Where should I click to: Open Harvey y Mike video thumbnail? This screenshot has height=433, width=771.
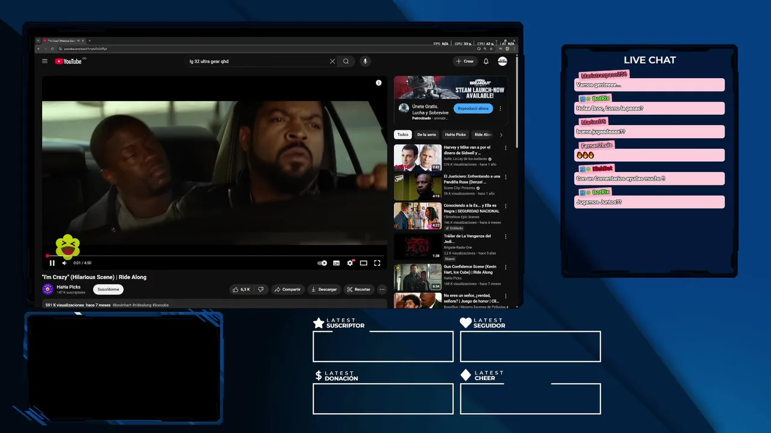pyautogui.click(x=417, y=158)
